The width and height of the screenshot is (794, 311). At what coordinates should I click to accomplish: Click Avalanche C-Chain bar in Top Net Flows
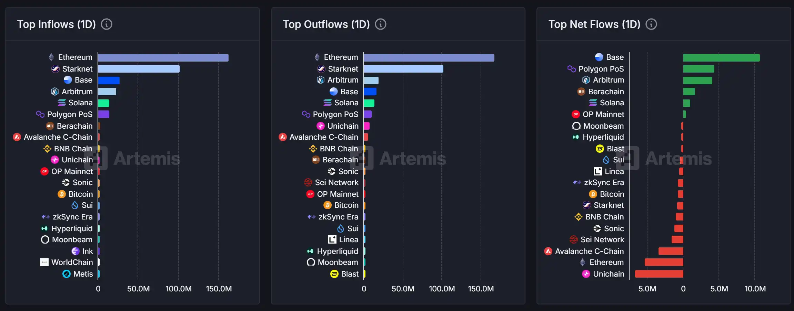point(671,251)
